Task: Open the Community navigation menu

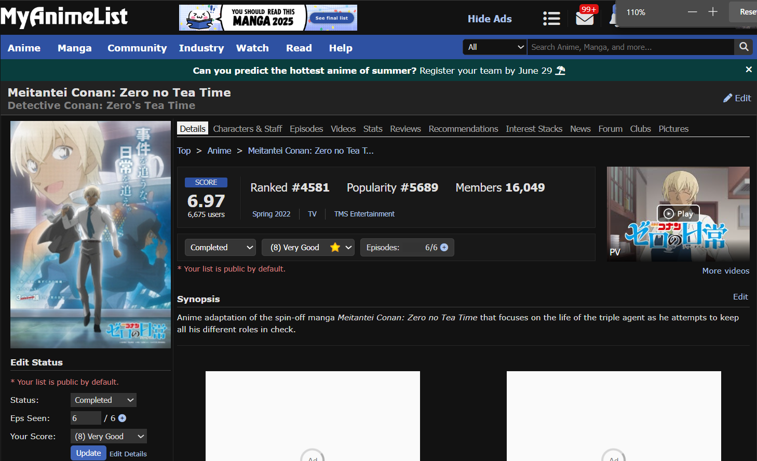Action: (137, 48)
